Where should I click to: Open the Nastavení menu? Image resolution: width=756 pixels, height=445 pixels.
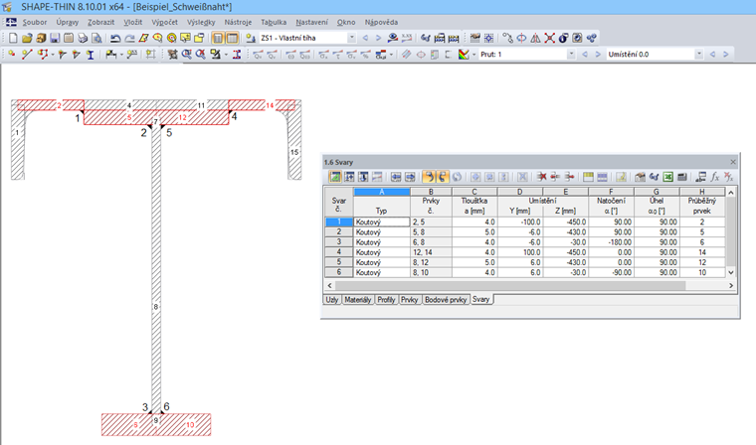[311, 22]
